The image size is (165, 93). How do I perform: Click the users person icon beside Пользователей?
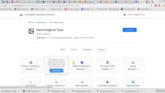coord(76,38)
